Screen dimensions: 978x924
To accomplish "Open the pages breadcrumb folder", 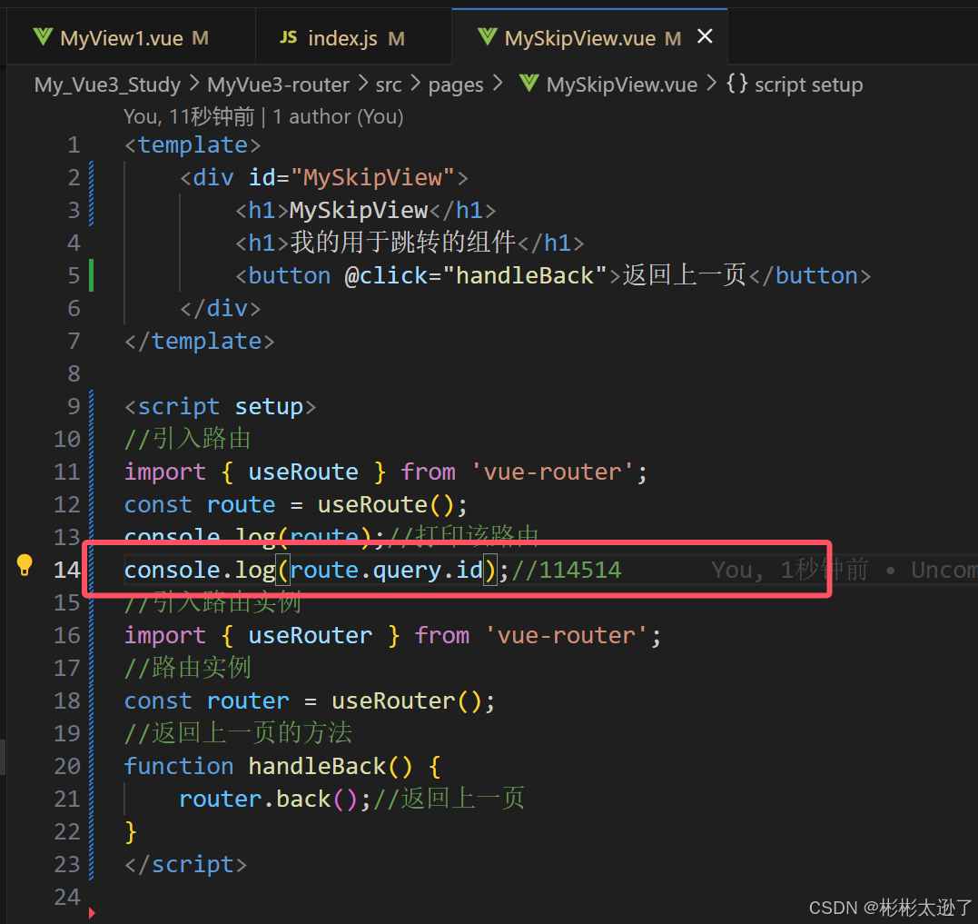I will tap(456, 84).
